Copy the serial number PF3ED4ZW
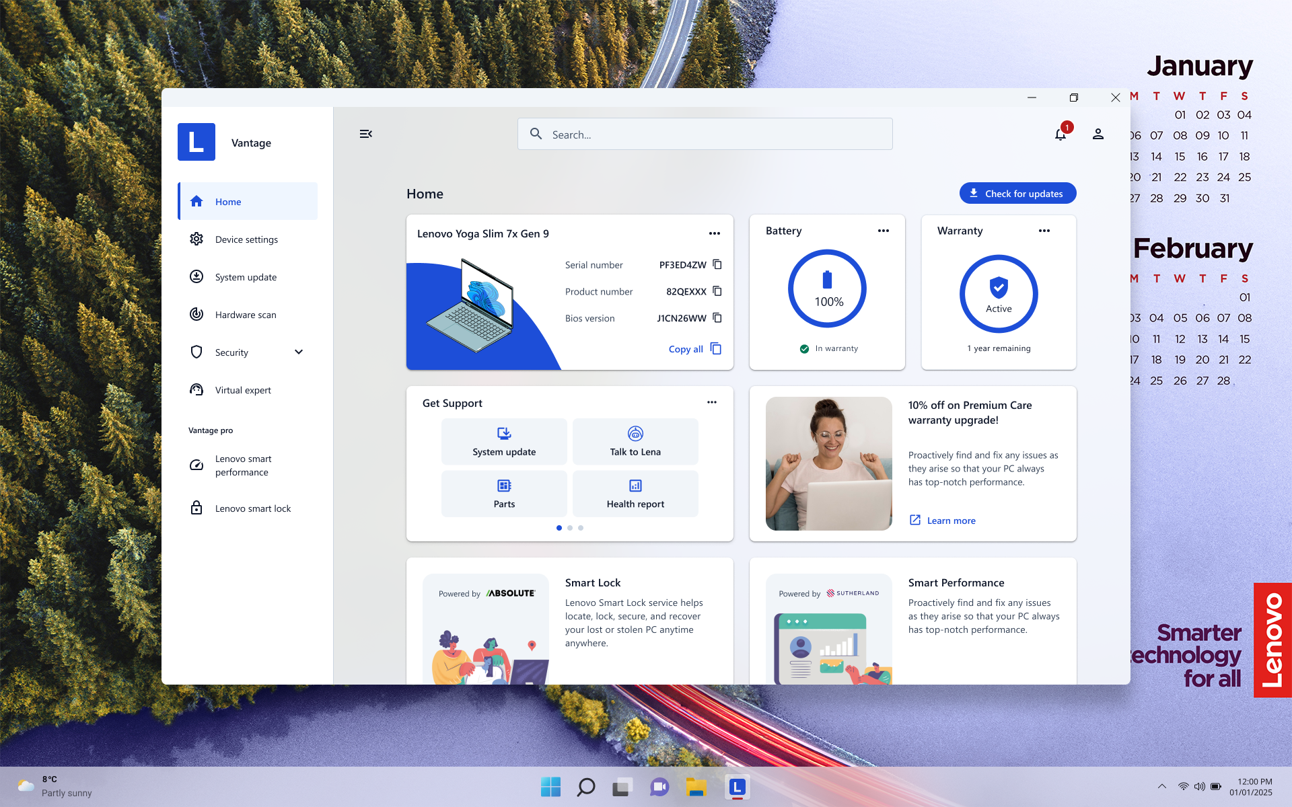 tap(717, 264)
